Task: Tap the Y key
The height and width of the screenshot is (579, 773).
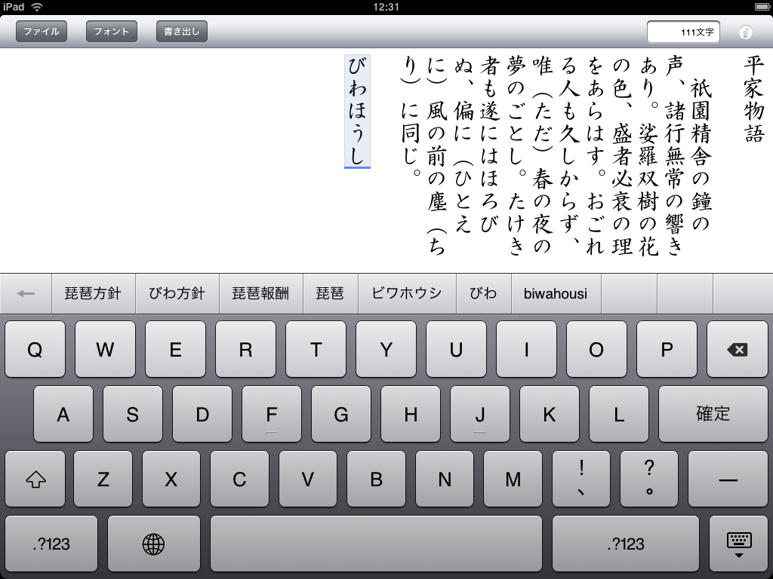Action: [x=386, y=350]
